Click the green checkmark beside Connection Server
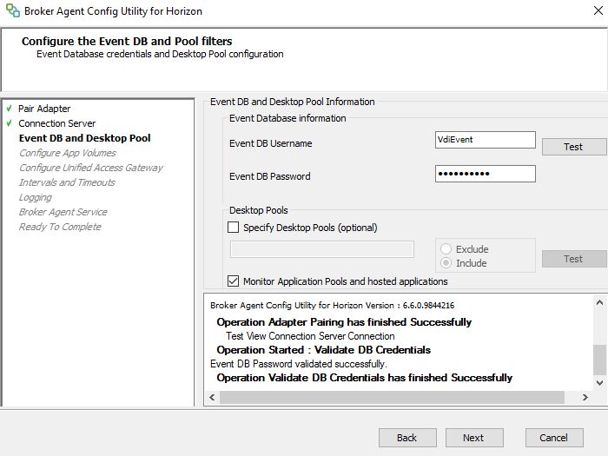 point(10,123)
